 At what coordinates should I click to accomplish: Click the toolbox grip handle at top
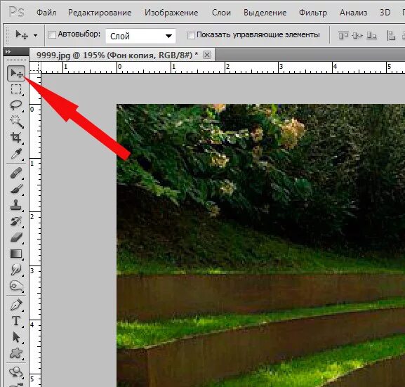pyautogui.click(x=16, y=60)
